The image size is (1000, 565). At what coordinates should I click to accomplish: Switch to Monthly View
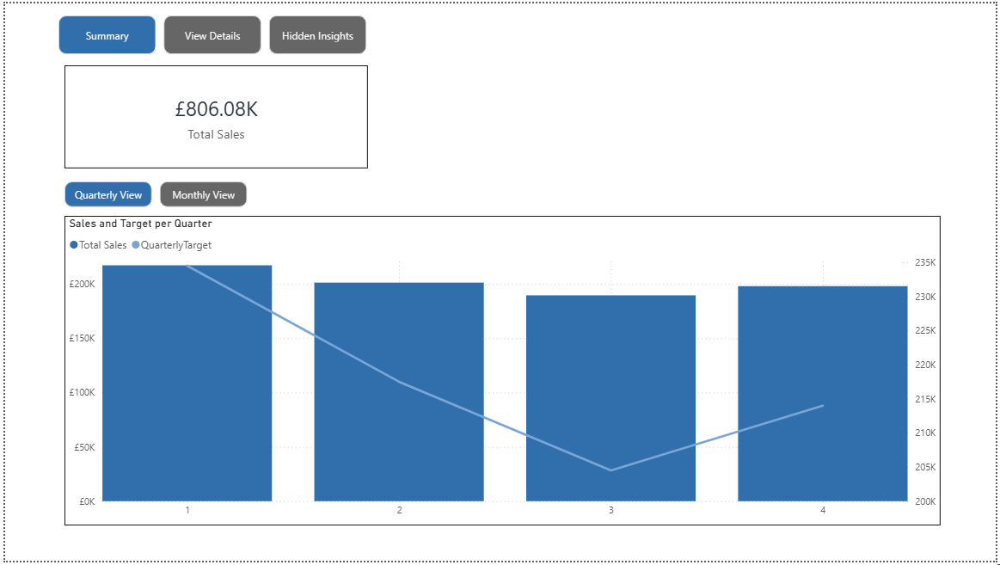(x=203, y=194)
